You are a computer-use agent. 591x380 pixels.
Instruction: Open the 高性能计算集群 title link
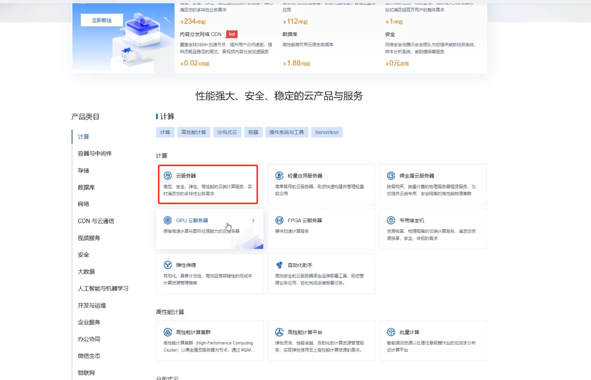point(193,332)
